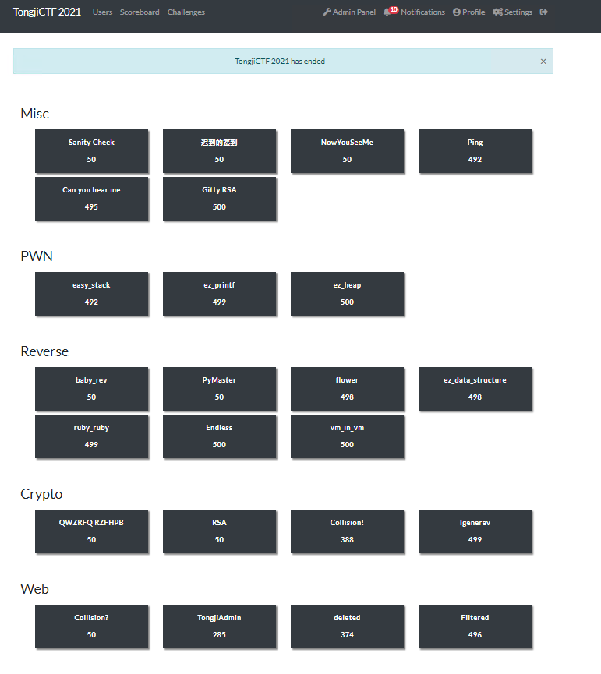Screen dimensions: 601x674
Task: Open the RSA crypto challenge worth 50
Action: pyautogui.click(x=219, y=531)
